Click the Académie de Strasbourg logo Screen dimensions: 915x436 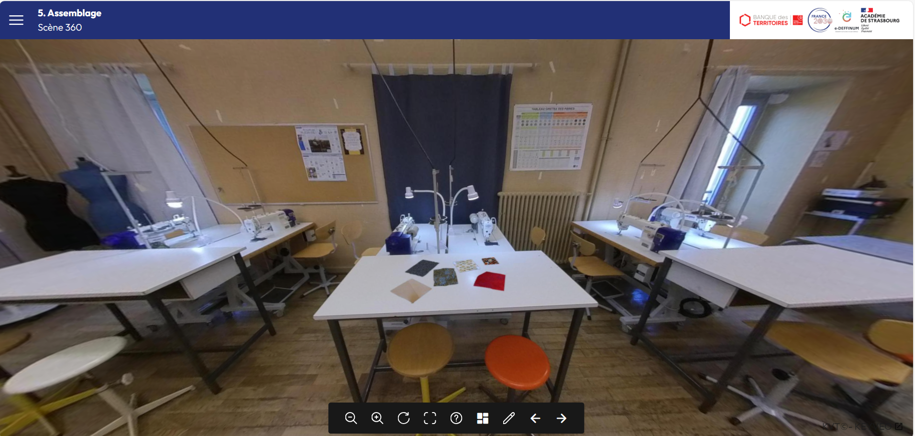(879, 19)
